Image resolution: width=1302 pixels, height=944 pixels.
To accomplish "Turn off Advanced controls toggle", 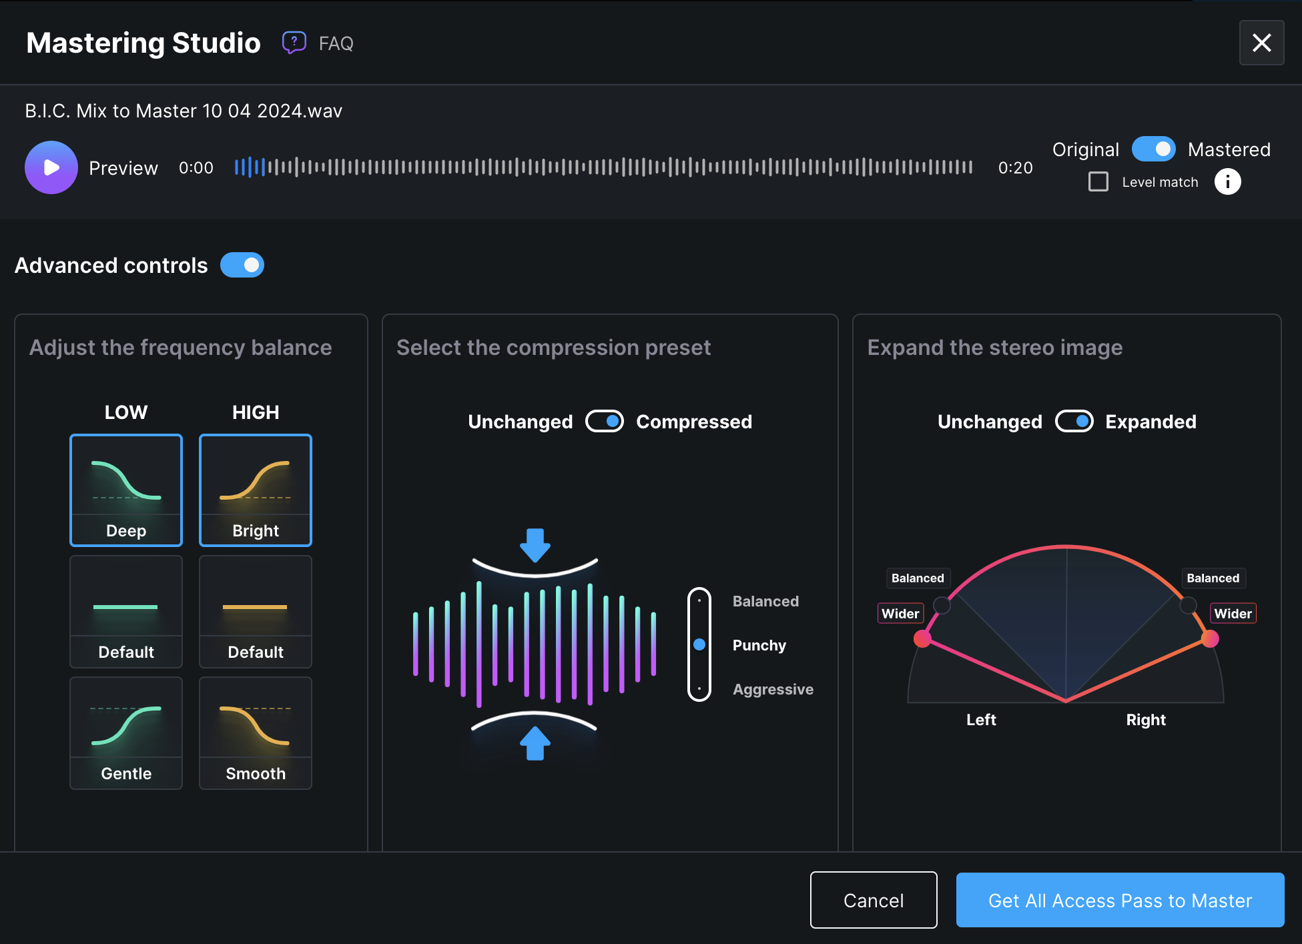I will pyautogui.click(x=242, y=266).
